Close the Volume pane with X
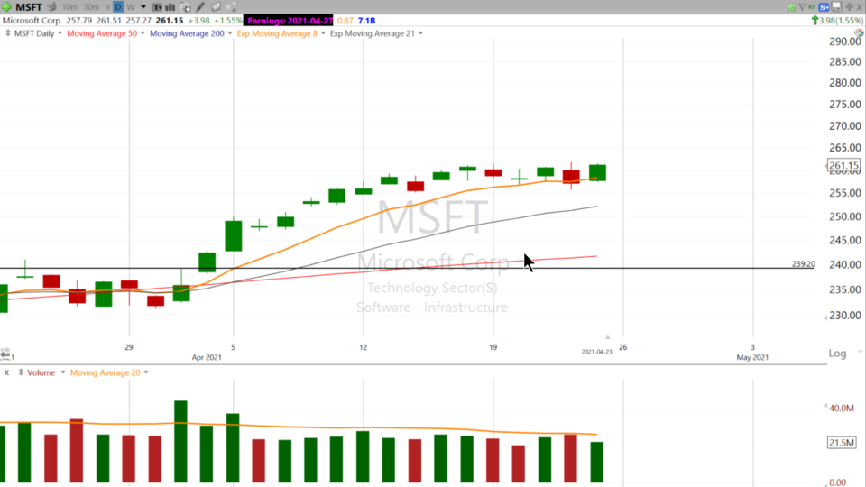Viewport: 866px width, 487px height. [x=6, y=372]
